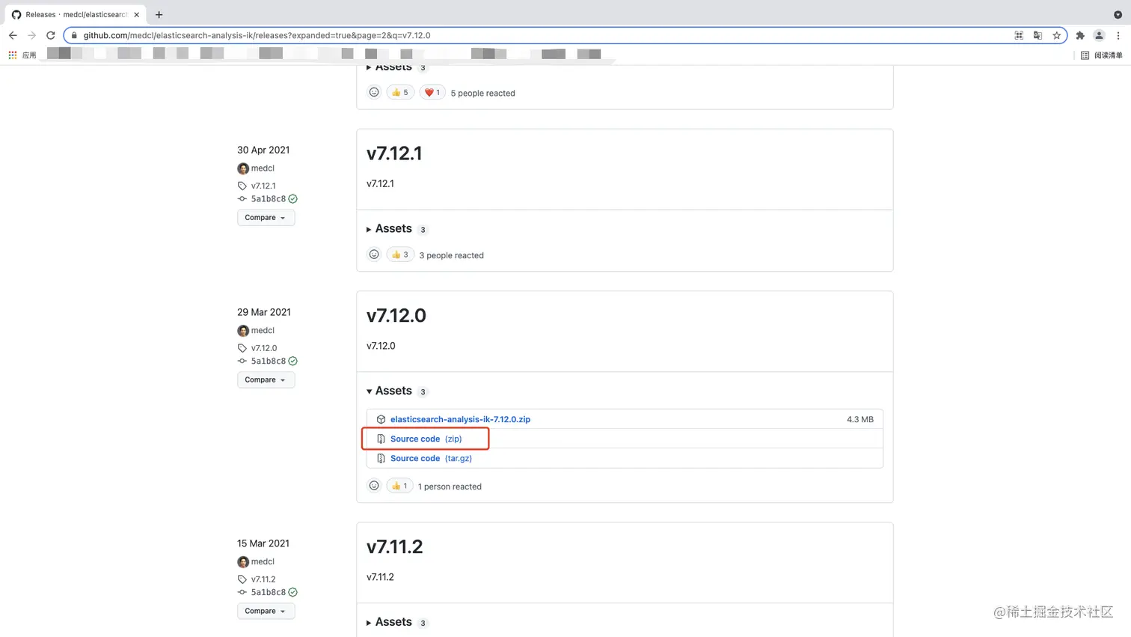Screen dimensions: 1131x637
Task: Click heart 1 reaction
Action: coord(432,92)
